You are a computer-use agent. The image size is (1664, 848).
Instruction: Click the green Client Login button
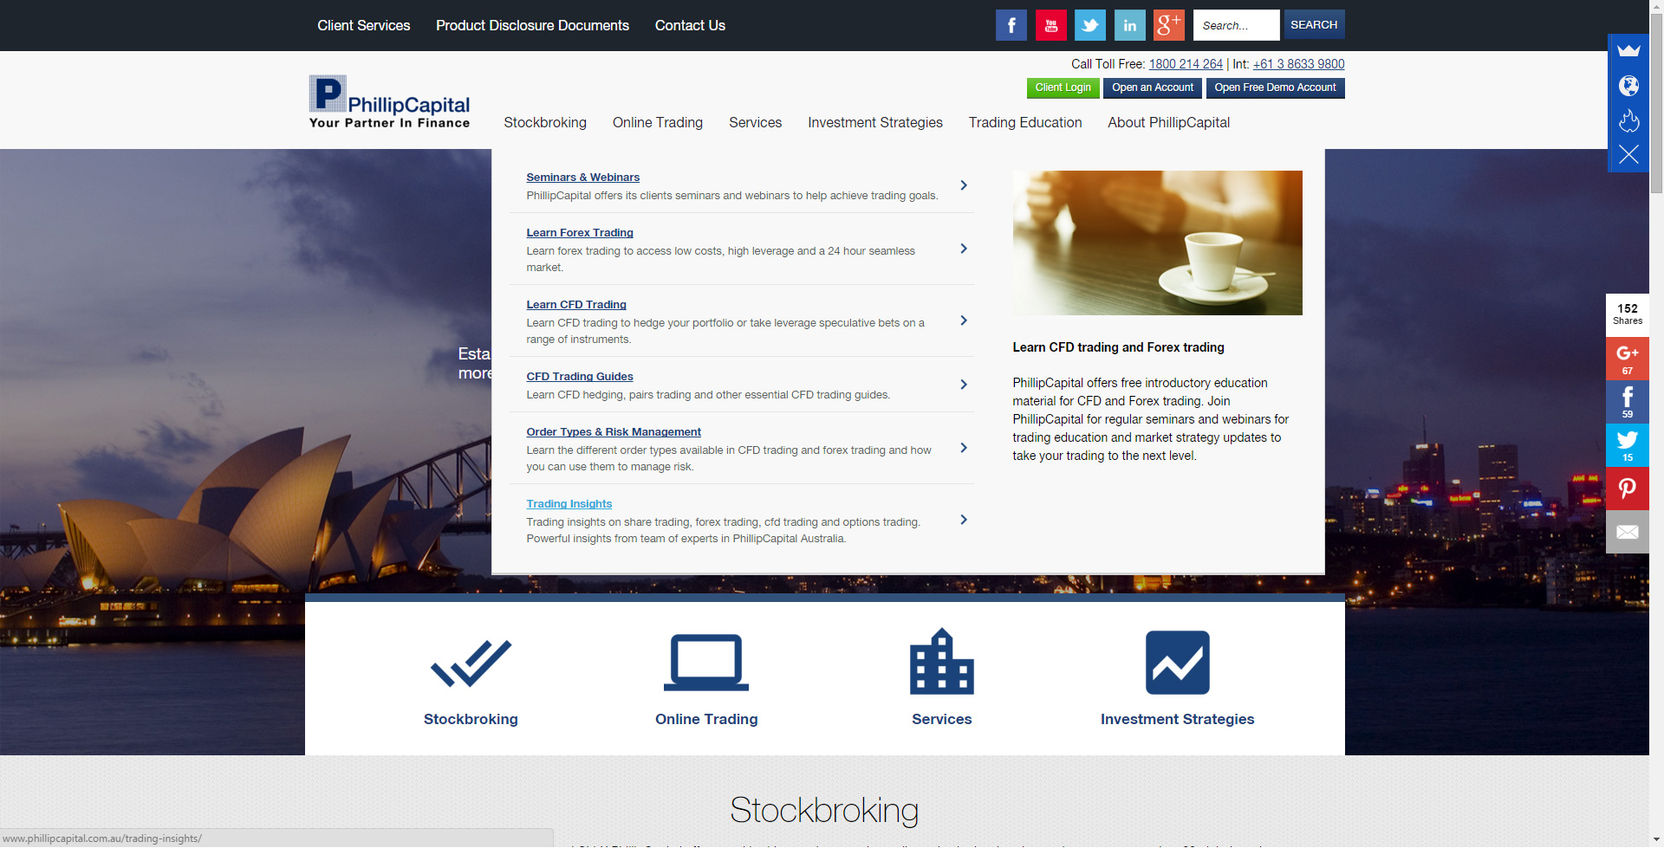click(1063, 87)
